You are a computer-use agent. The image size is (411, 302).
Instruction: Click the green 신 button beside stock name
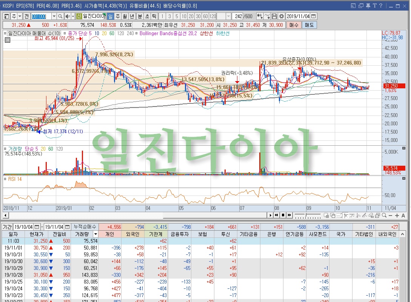(79, 16)
